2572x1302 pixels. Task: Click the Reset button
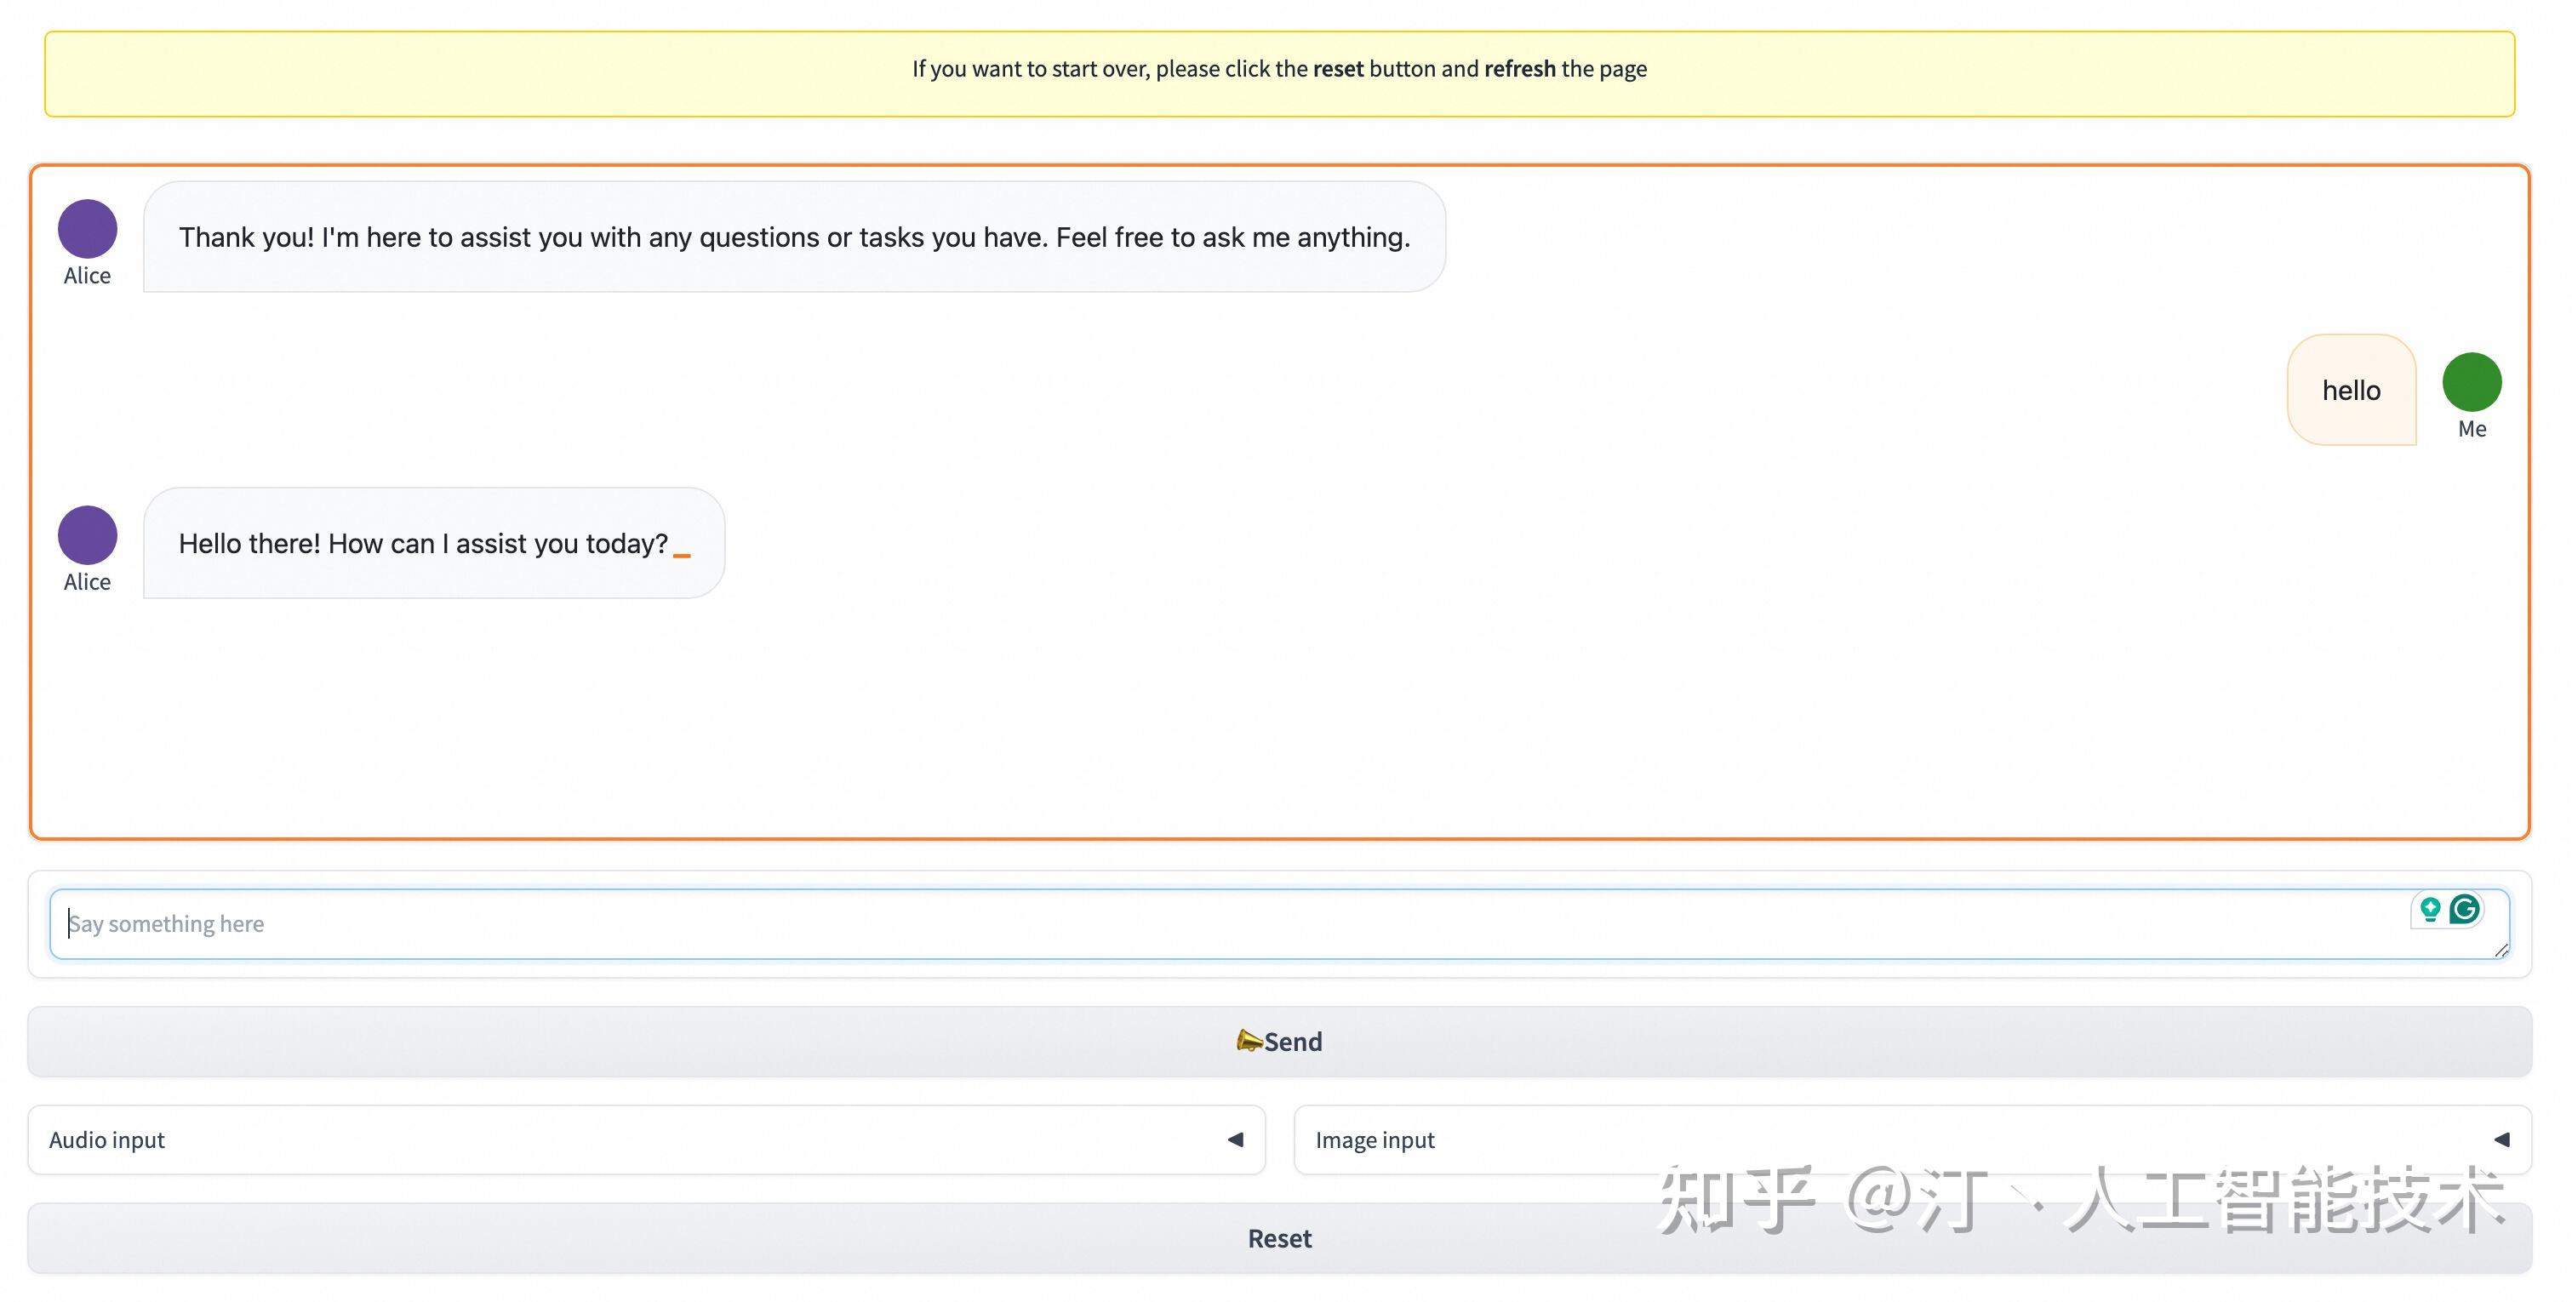pyautogui.click(x=1279, y=1238)
